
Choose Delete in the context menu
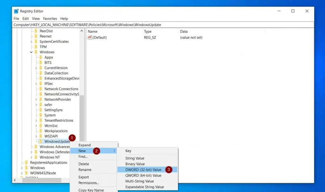pyautogui.click(x=94, y=164)
